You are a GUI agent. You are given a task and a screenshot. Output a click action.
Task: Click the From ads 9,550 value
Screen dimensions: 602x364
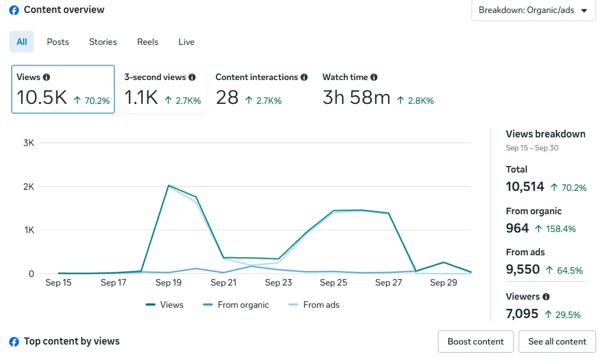[523, 270]
